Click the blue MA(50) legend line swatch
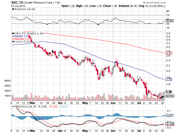The image size is (175, 133). [x=13, y=36]
